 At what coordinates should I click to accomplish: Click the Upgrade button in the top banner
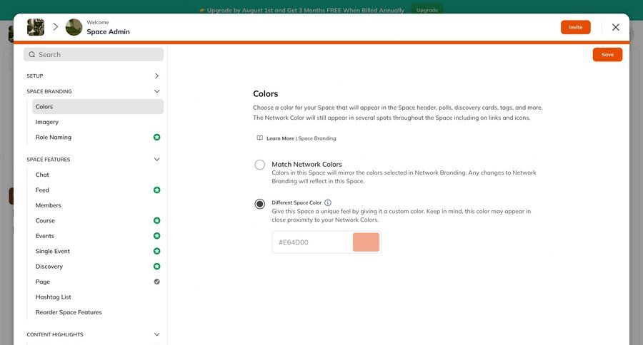427,10
